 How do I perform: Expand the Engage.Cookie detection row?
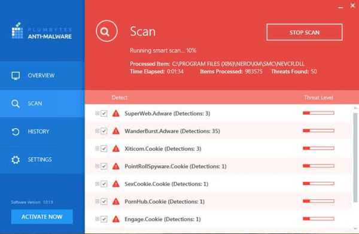pos(97,219)
